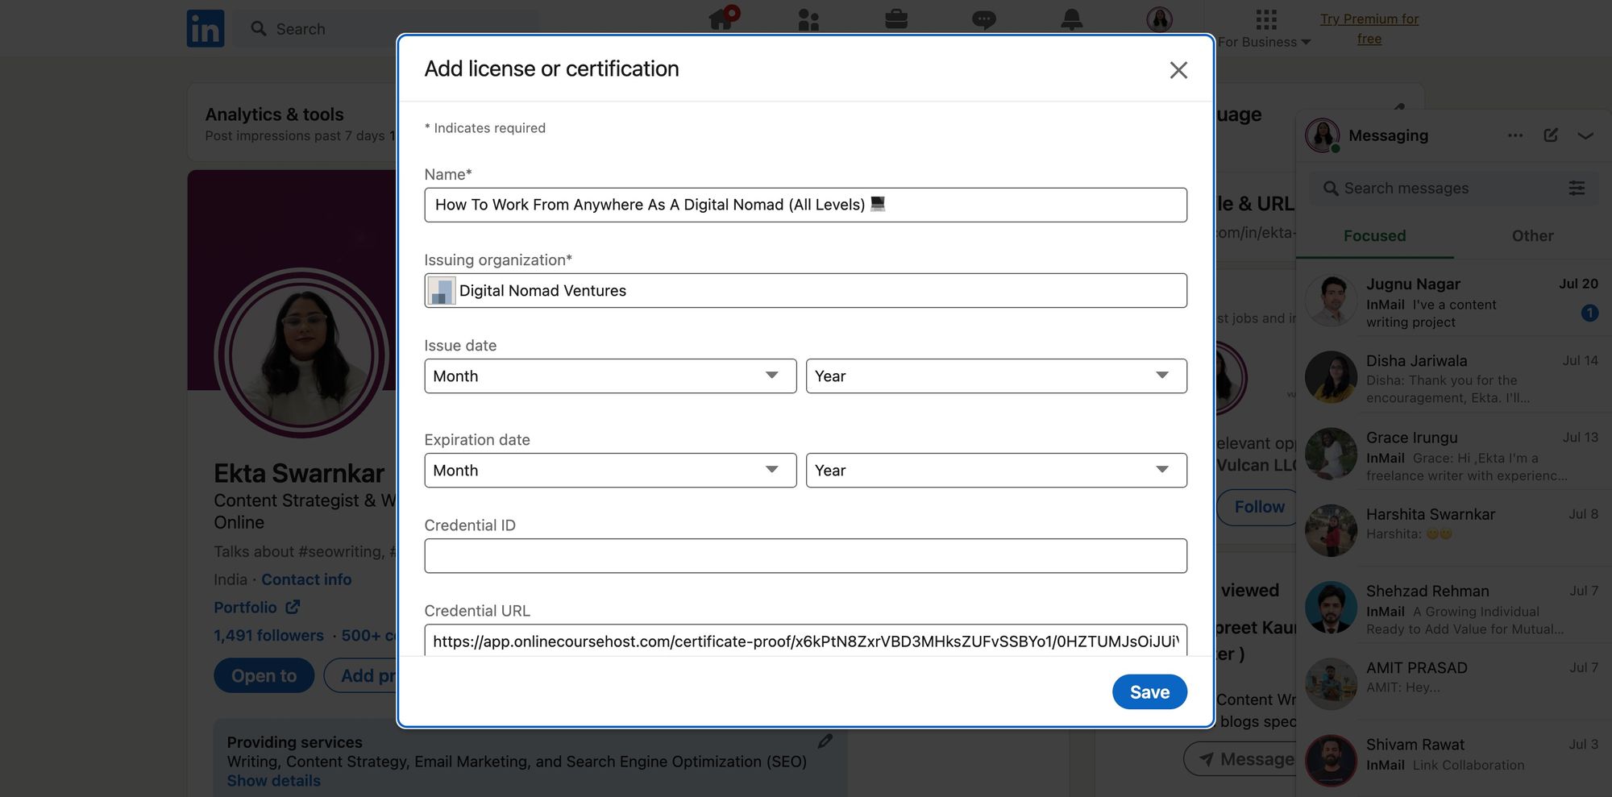Screen dimensions: 1612x797
Task: Click the Save button
Action: pyautogui.click(x=1149, y=692)
